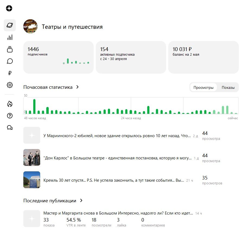Screen dimensions: 241x230
Task: Open the settings gear icon
Action: coord(10,85)
